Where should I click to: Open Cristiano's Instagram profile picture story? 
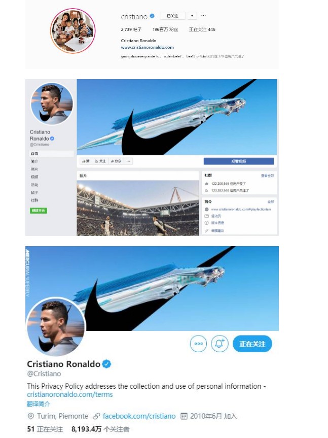[x=73, y=30]
